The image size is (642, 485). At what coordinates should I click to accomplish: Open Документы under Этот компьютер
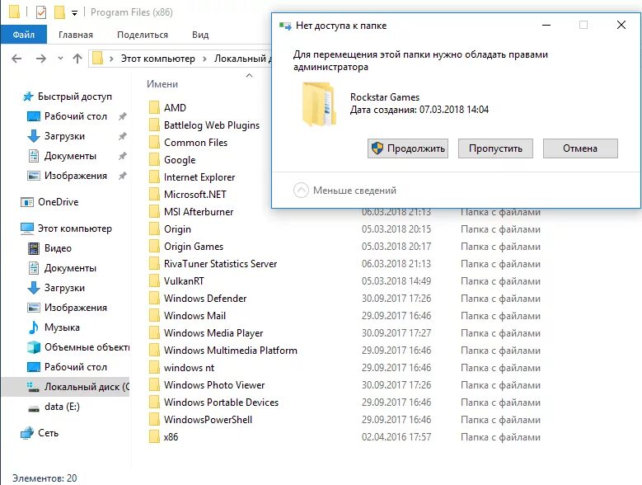pos(70,268)
